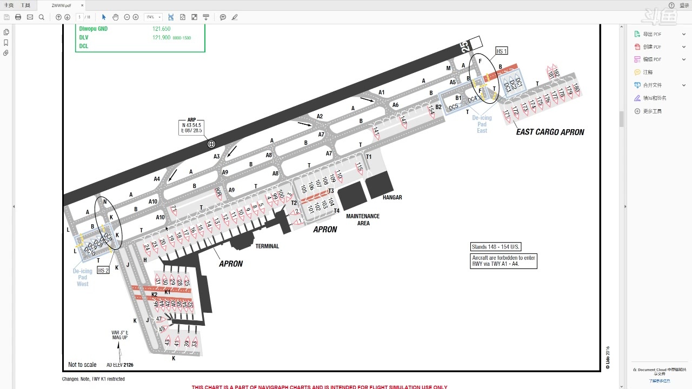Collapse the right tools pane arrow
This screenshot has height=389, width=692.
626,206
